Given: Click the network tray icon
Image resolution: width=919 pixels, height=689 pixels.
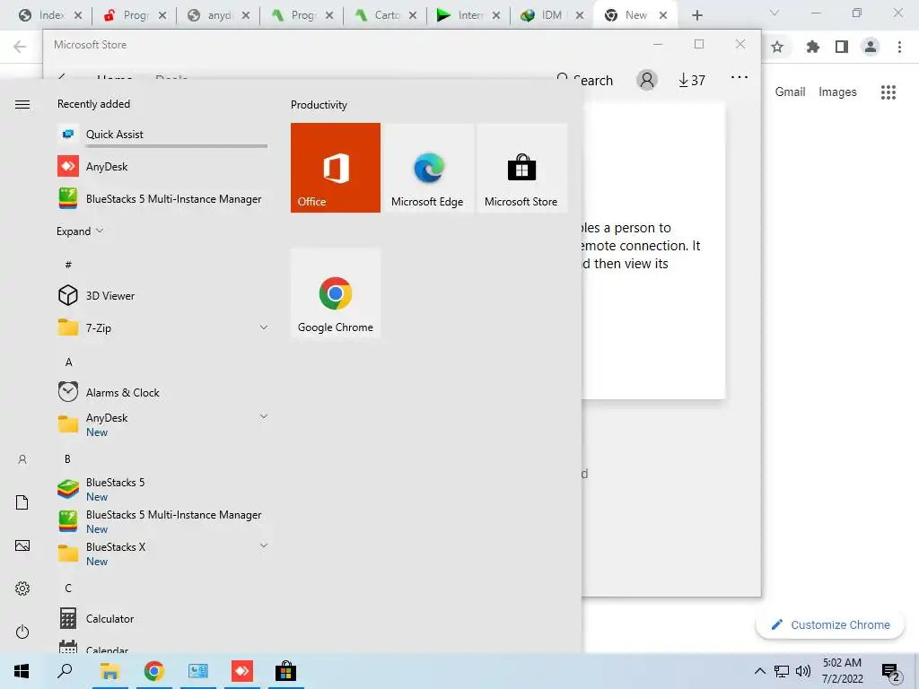Looking at the screenshot, I should pos(782,671).
